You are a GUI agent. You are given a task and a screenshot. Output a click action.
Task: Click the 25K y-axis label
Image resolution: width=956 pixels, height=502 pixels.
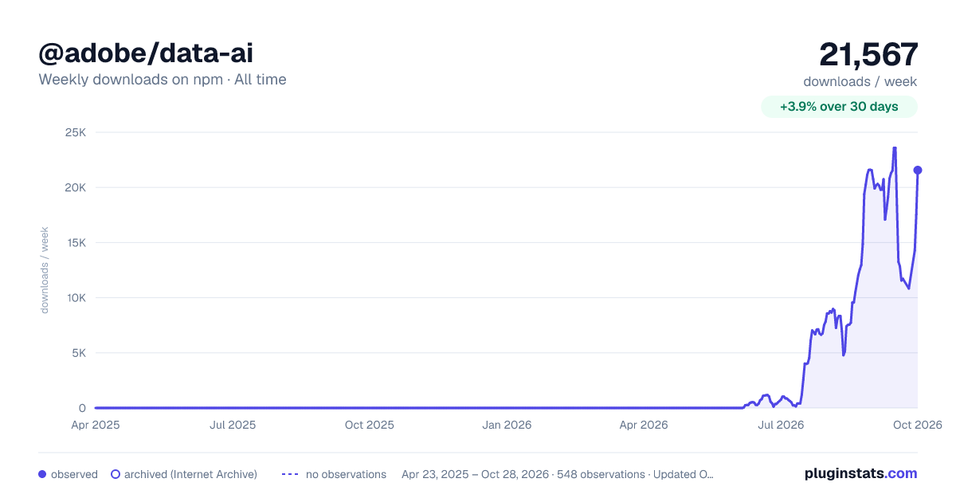[x=75, y=132]
